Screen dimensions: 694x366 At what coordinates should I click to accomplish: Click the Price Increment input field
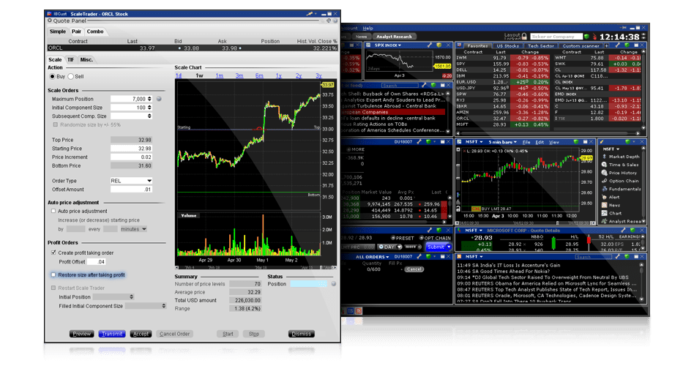point(131,157)
